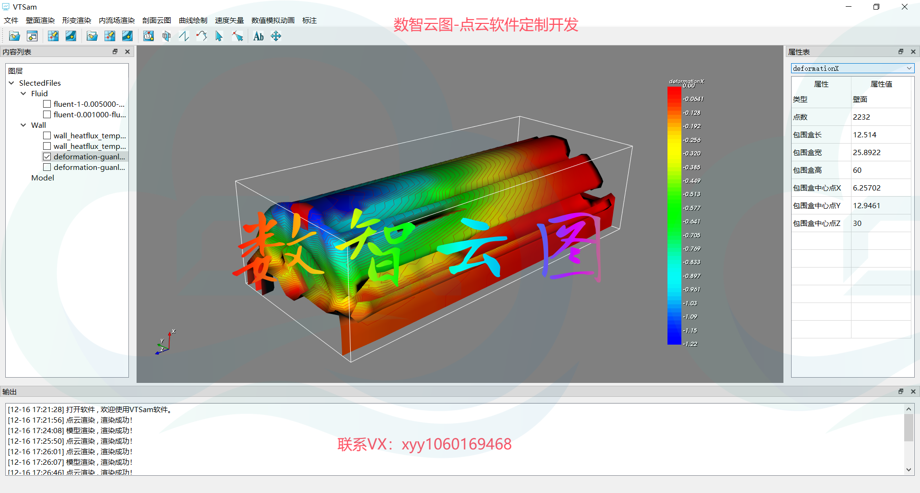Select the arrow pointer tool
Viewport: 920px width, 493px height.
219,36
